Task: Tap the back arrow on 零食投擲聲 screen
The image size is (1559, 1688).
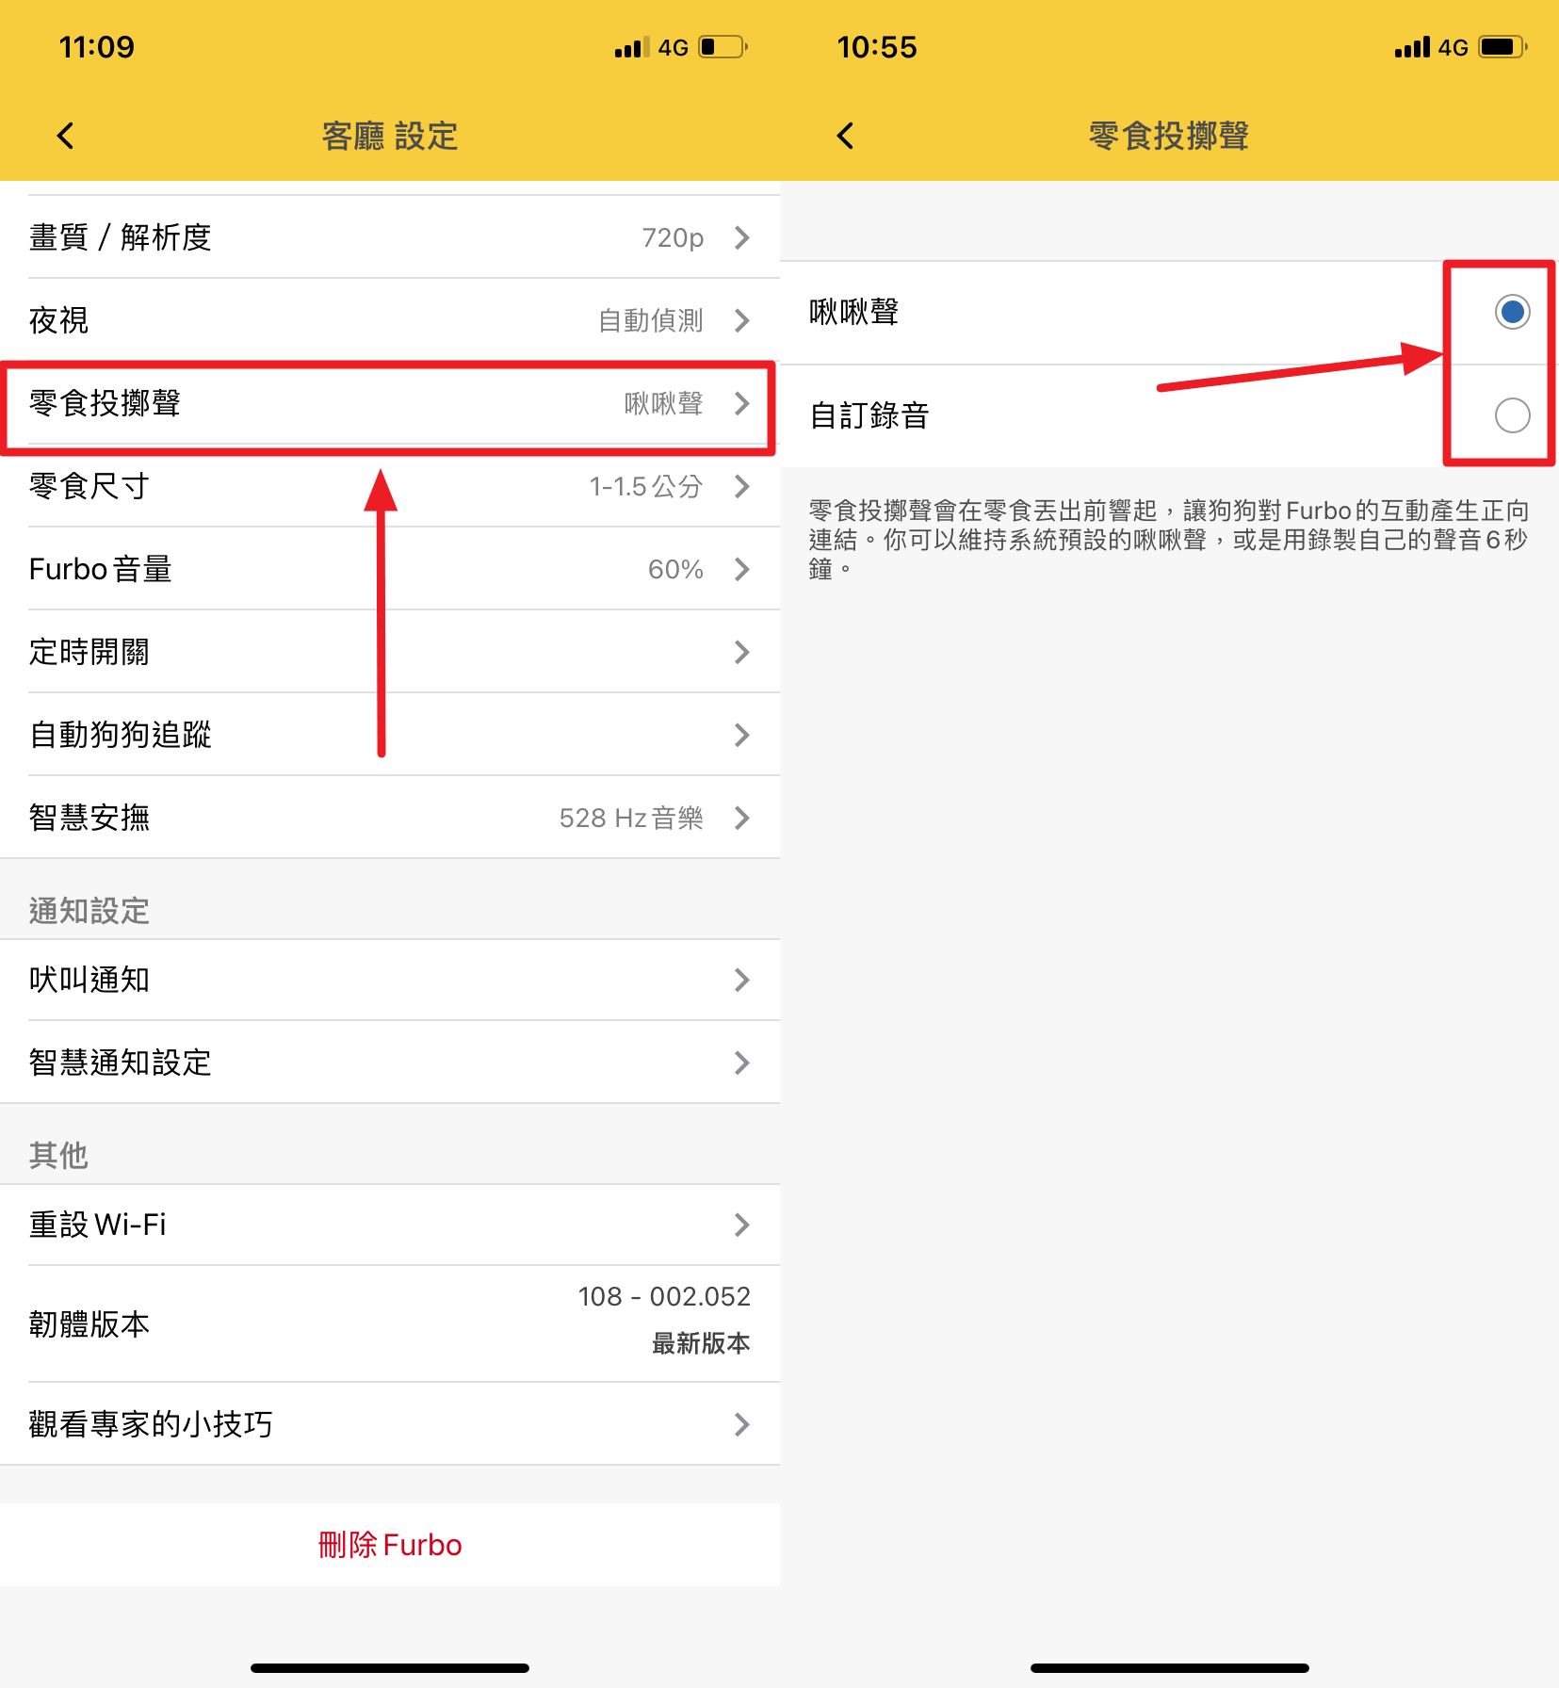Action: 843,135
